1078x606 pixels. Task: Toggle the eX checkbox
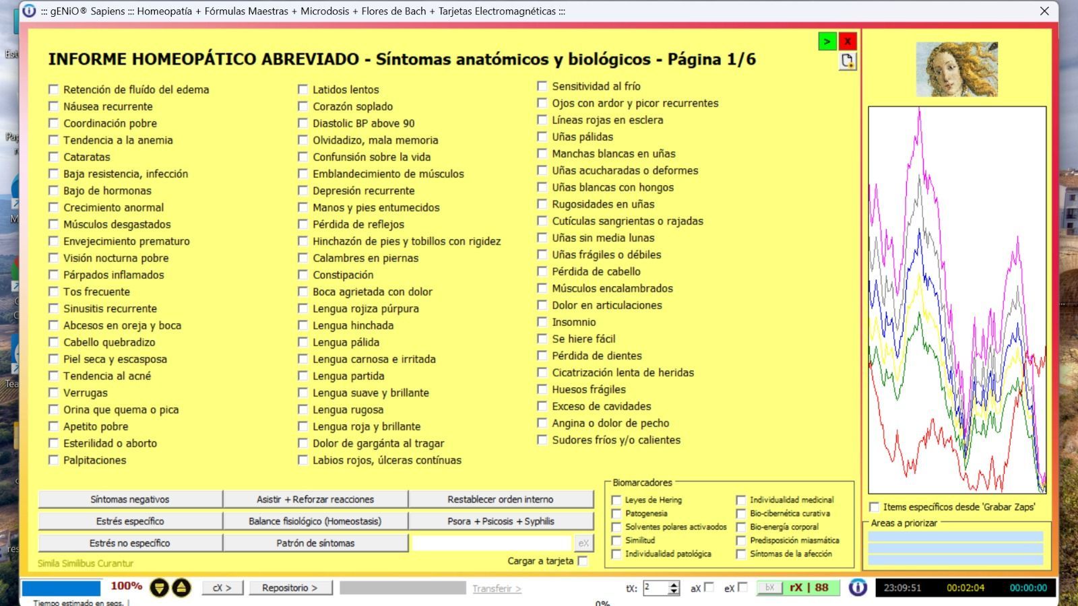coord(742,587)
